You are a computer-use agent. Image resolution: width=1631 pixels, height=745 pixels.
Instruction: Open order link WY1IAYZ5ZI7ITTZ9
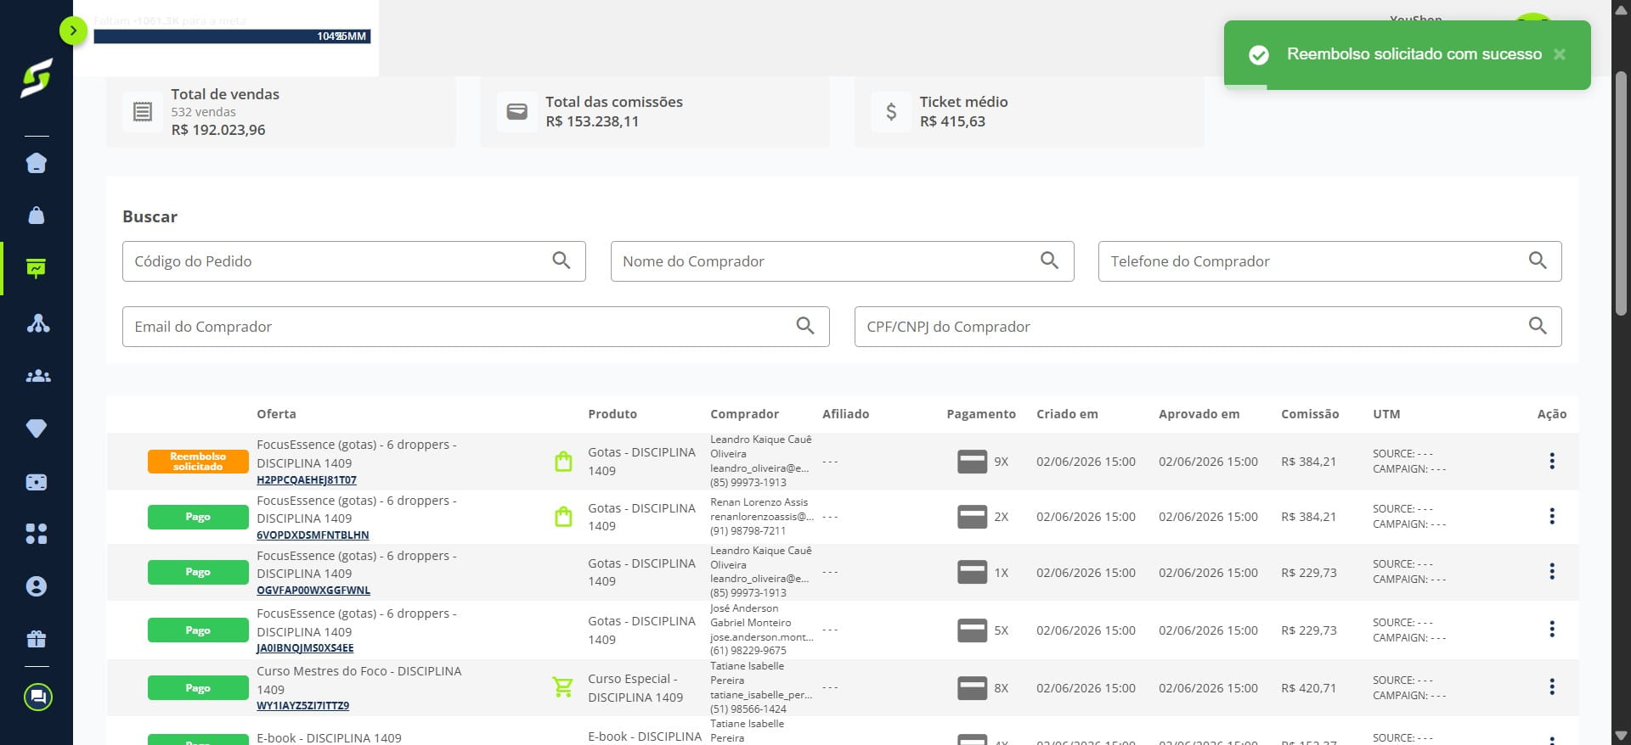pos(303,706)
